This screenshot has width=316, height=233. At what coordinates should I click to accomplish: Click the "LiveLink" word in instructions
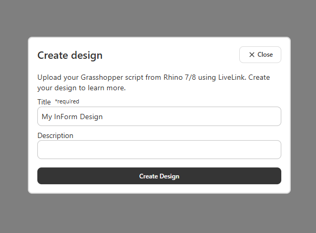(230, 78)
